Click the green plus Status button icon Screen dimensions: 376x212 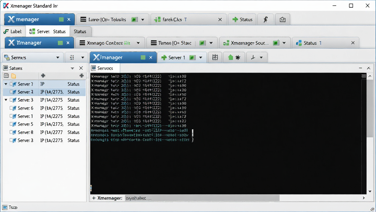[x=235, y=20]
